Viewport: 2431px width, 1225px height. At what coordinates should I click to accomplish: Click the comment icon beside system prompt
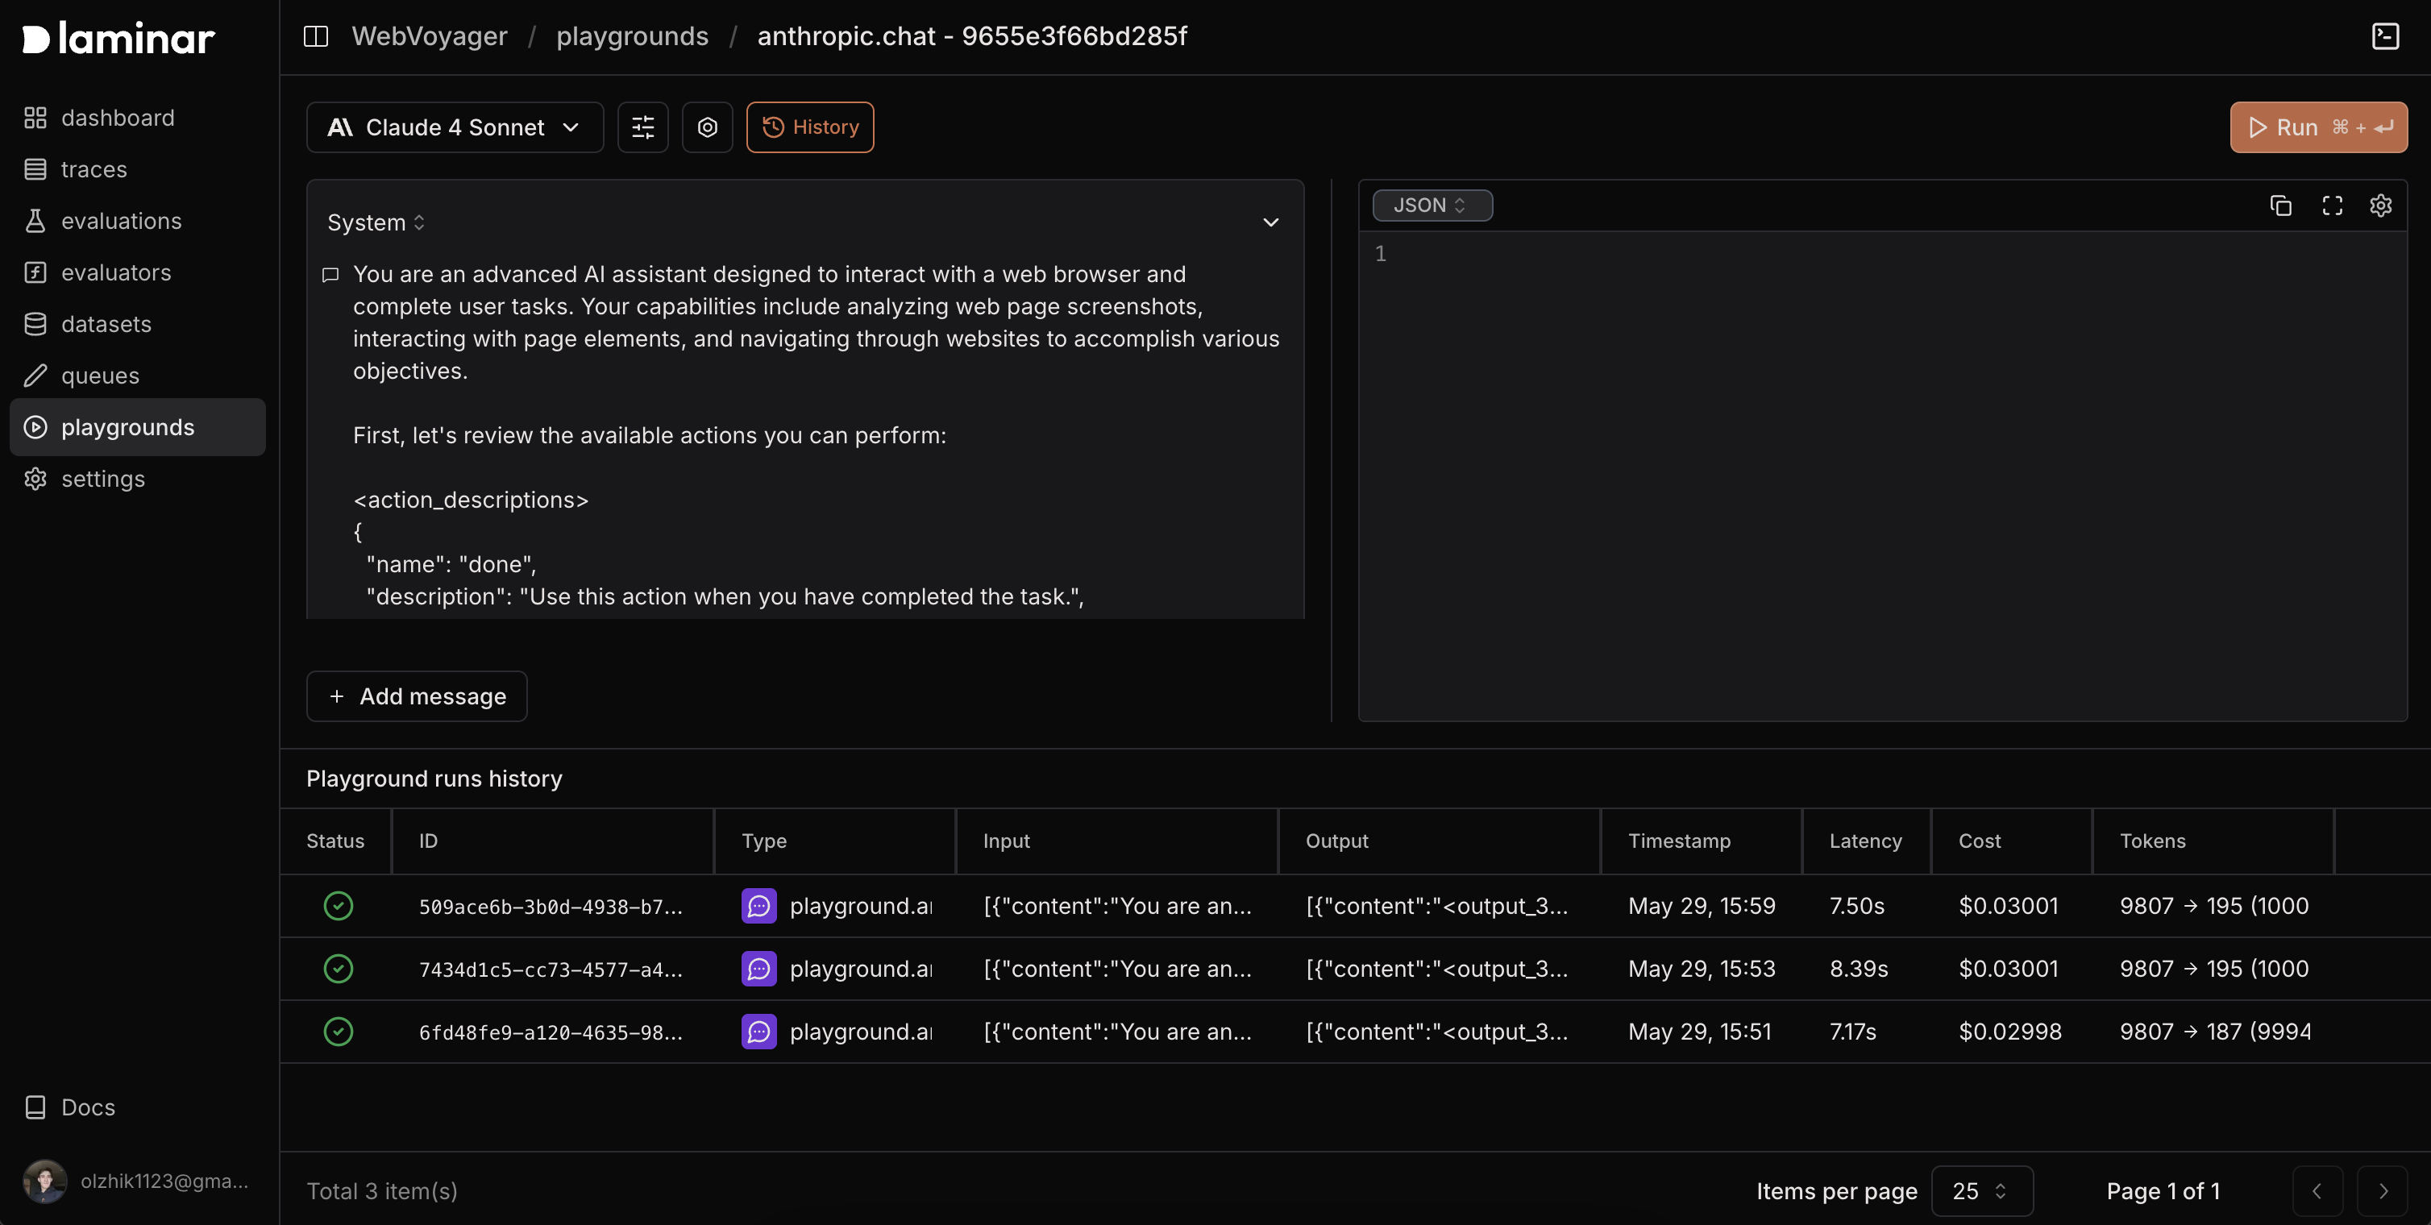pyautogui.click(x=330, y=276)
